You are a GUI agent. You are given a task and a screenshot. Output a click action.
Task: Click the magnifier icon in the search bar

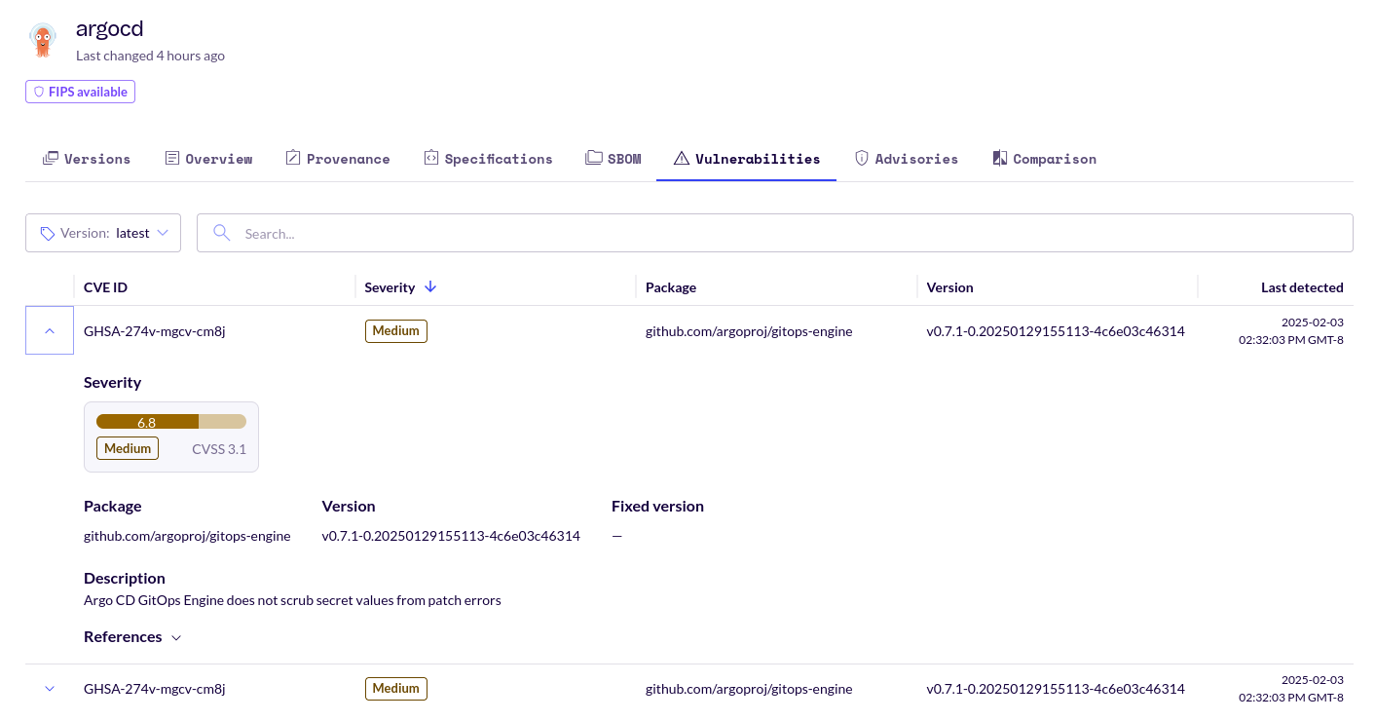(x=221, y=233)
